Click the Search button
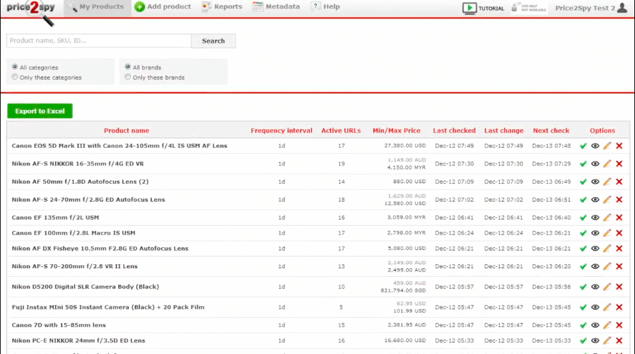The width and height of the screenshot is (635, 354). pos(213,41)
